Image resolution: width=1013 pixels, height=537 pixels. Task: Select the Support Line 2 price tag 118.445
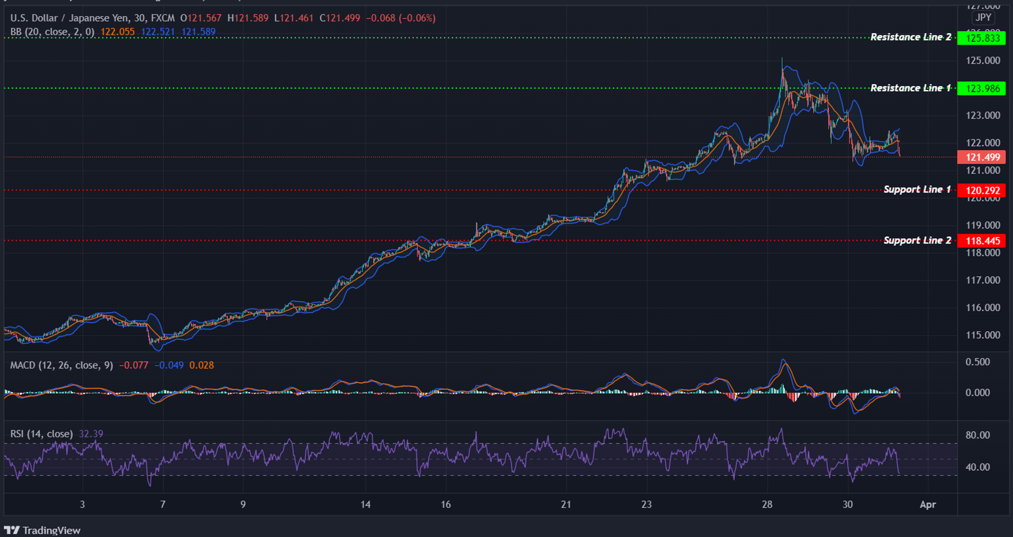click(981, 241)
